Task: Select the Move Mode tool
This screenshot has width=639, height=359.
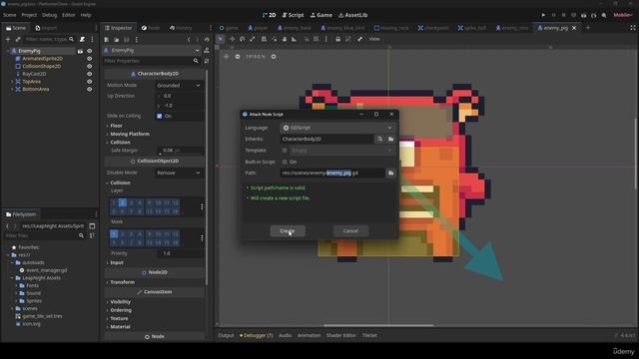Action: (232, 39)
